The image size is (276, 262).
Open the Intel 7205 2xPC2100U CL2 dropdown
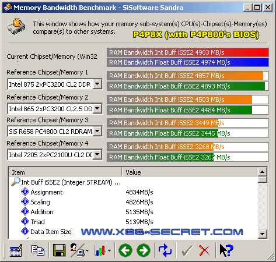coord(97,154)
